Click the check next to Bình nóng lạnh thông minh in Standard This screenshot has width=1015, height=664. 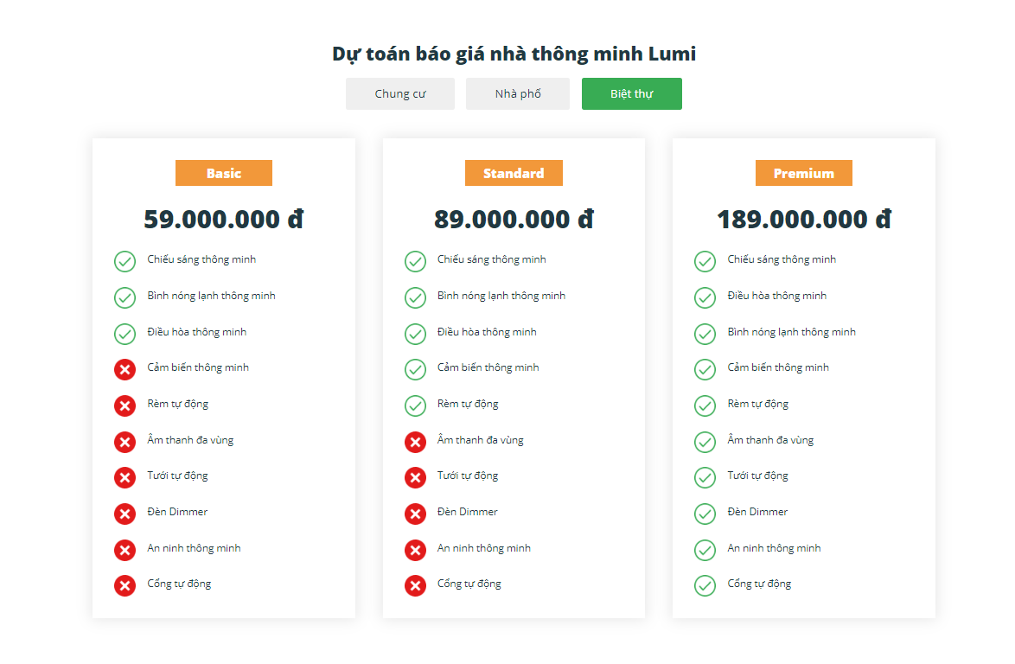tap(414, 297)
